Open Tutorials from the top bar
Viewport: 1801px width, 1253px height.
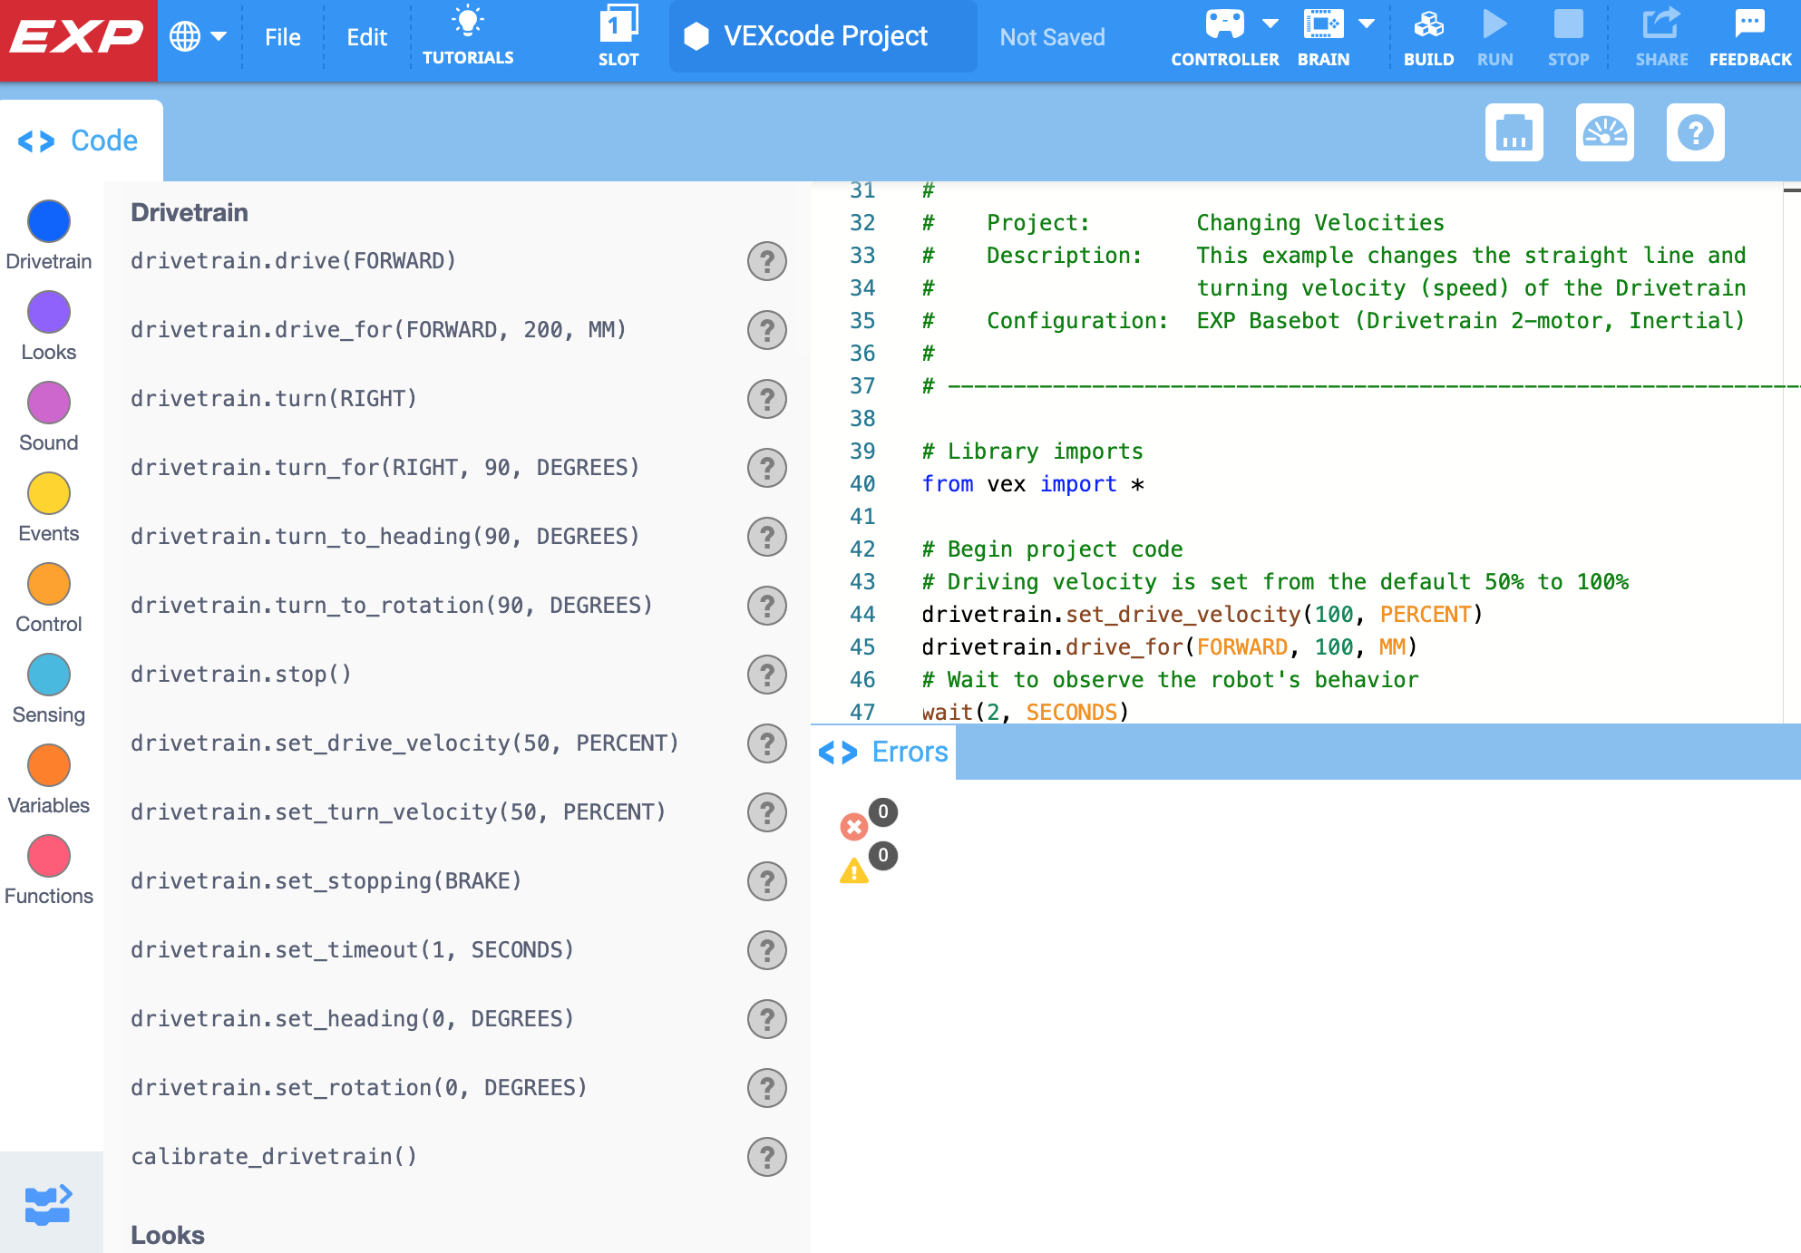pyautogui.click(x=468, y=36)
